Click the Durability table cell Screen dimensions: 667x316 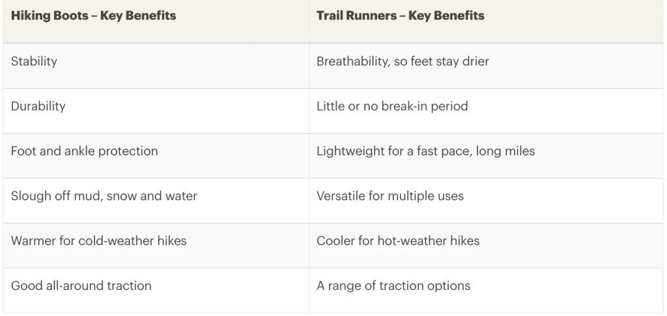pos(38,106)
